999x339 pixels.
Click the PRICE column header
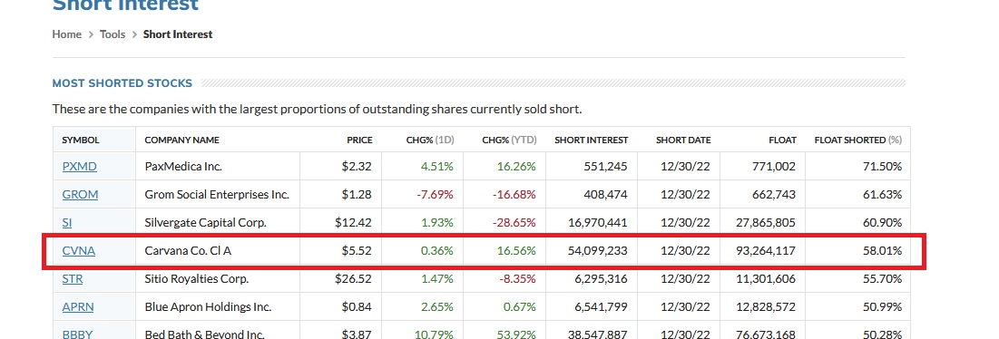(359, 140)
